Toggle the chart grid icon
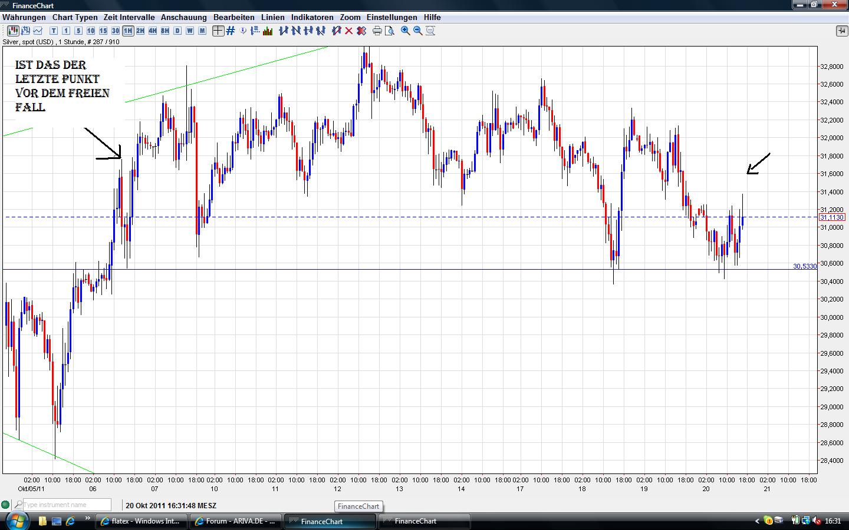Viewport: 849px width, 530px height. pyautogui.click(x=231, y=31)
